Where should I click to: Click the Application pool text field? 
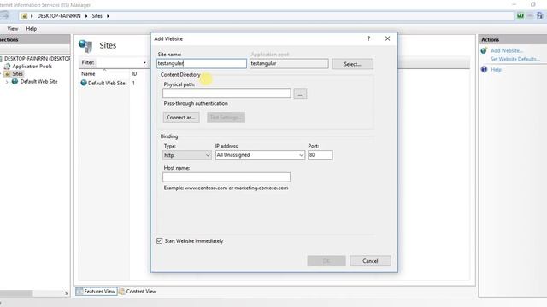click(x=289, y=63)
